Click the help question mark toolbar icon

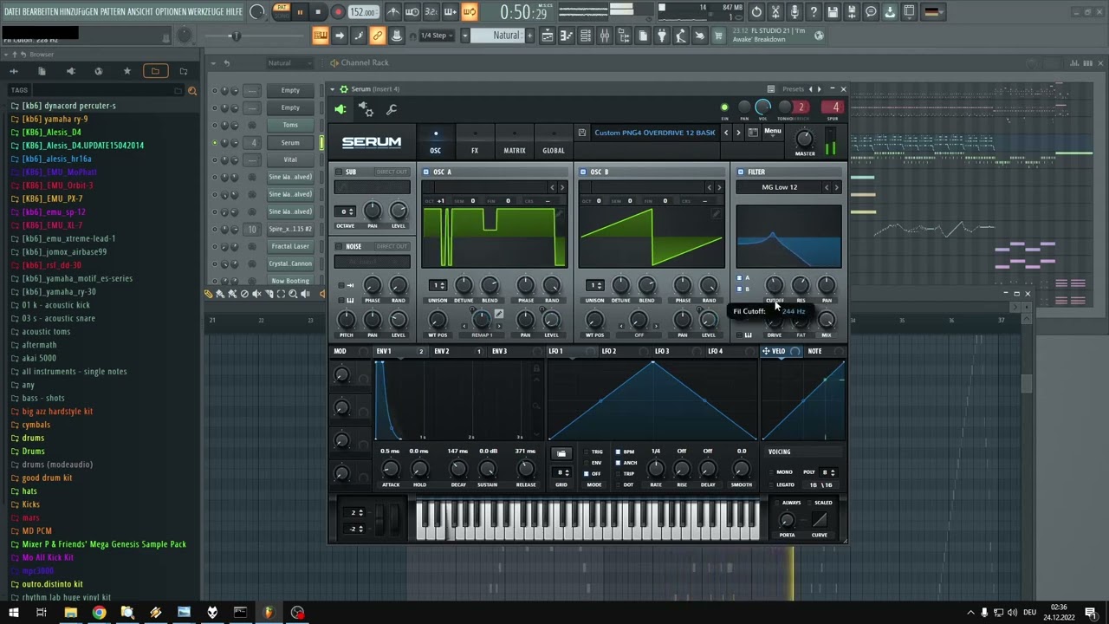[x=814, y=12]
